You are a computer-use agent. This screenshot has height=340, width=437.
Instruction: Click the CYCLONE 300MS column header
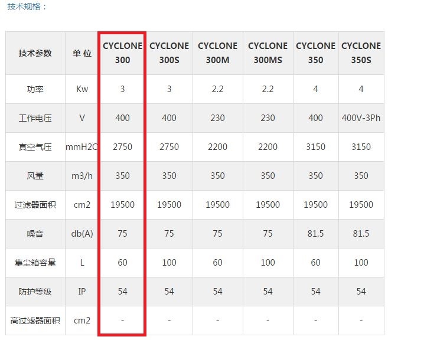pyautogui.click(x=268, y=53)
